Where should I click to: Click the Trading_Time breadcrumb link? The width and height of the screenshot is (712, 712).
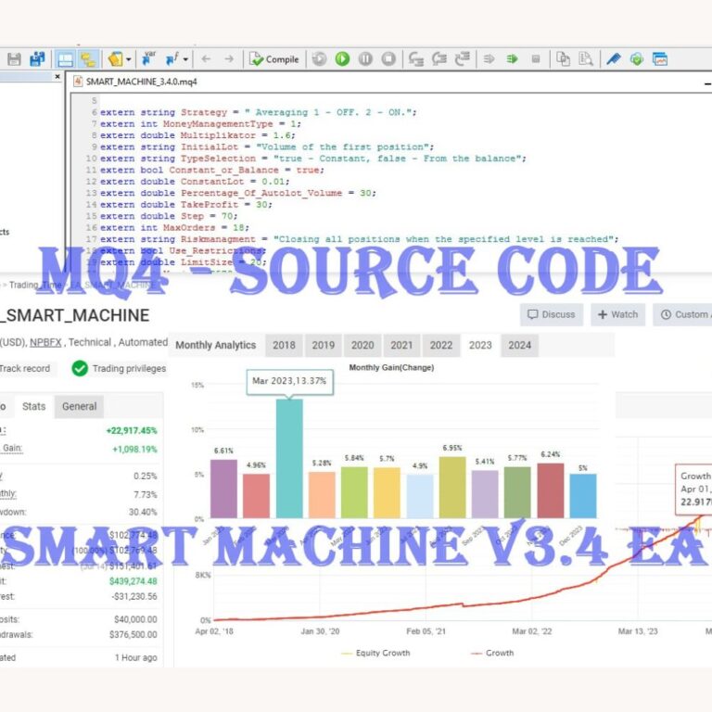click(x=35, y=285)
